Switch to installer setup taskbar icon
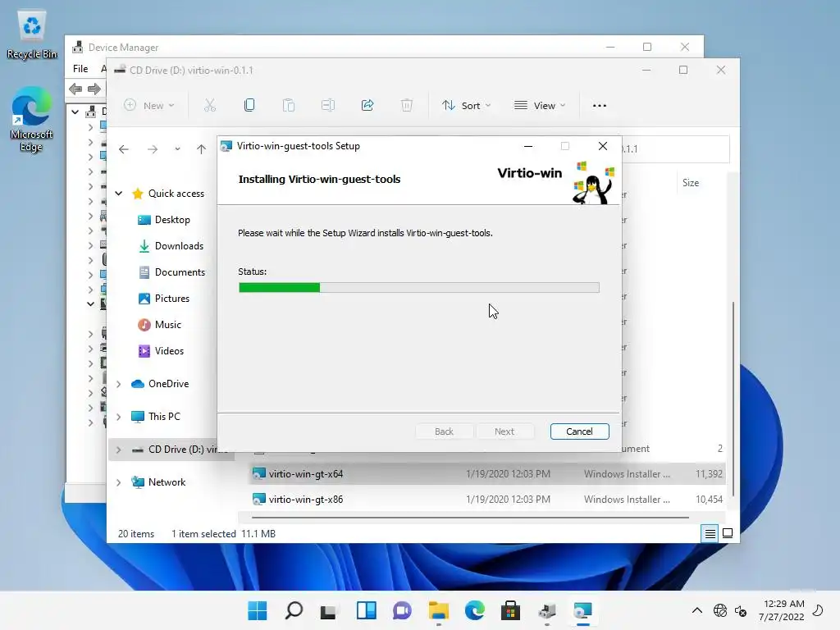Screen dimensions: 840x630 (583, 610)
